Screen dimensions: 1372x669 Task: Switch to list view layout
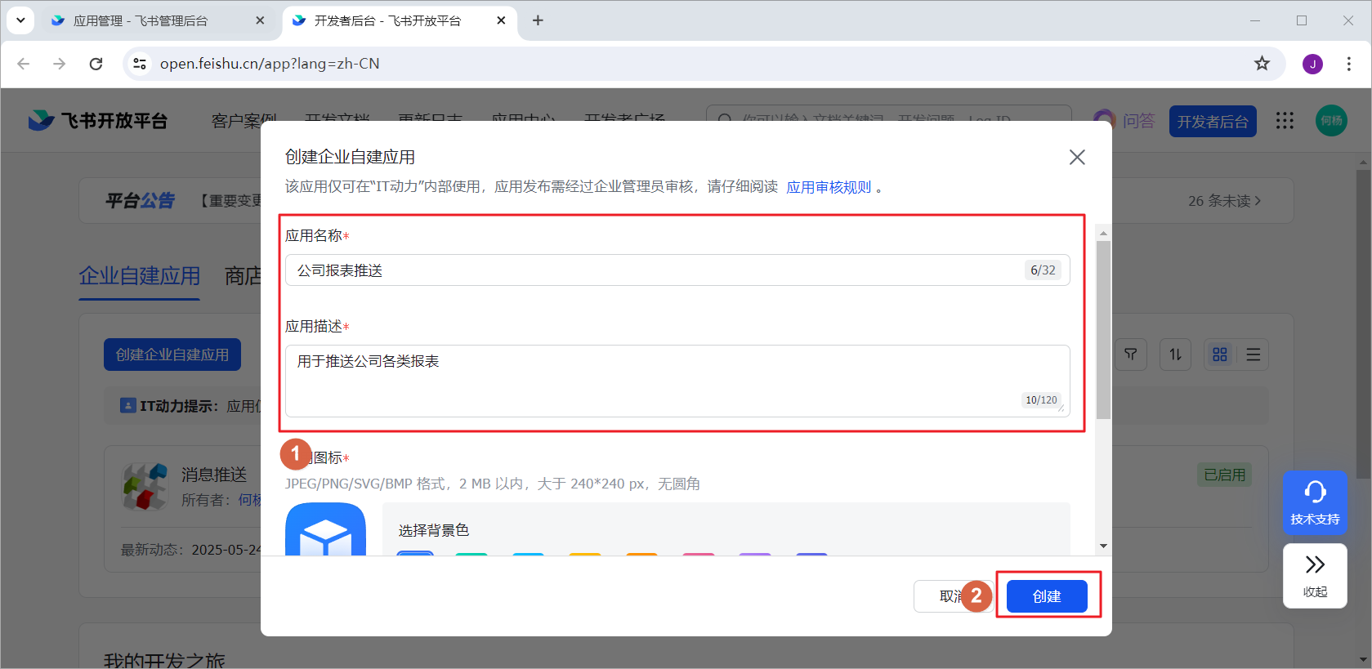1253,355
